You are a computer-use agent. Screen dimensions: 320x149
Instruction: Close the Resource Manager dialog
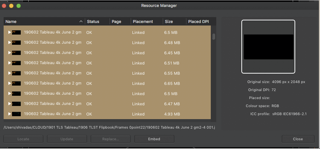[x=298, y=139]
